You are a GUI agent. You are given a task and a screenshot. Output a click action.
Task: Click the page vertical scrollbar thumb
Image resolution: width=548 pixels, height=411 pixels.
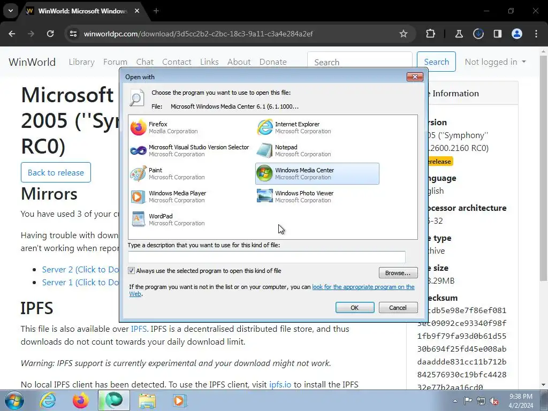click(x=543, y=168)
